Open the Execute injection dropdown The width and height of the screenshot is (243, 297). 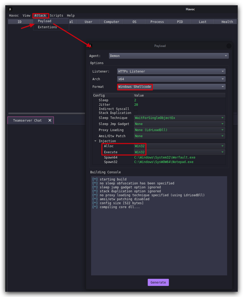179,152
